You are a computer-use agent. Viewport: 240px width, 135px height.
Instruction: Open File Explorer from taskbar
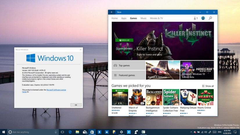(x=77, y=132)
